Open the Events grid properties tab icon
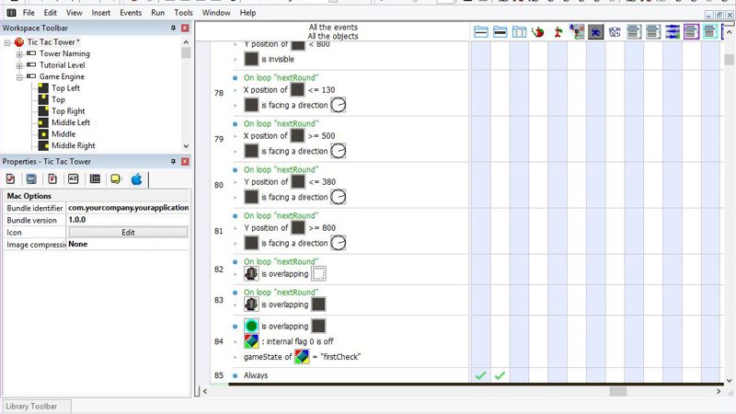736x414 pixels. coord(95,178)
